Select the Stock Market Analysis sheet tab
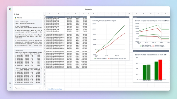Screen dimensions: 177x99 [55, 89]
